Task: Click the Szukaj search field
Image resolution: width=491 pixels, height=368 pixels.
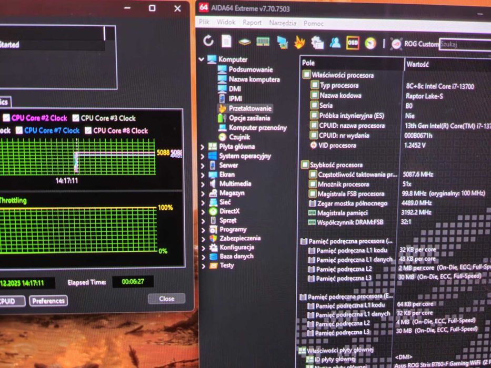Action: (465, 44)
